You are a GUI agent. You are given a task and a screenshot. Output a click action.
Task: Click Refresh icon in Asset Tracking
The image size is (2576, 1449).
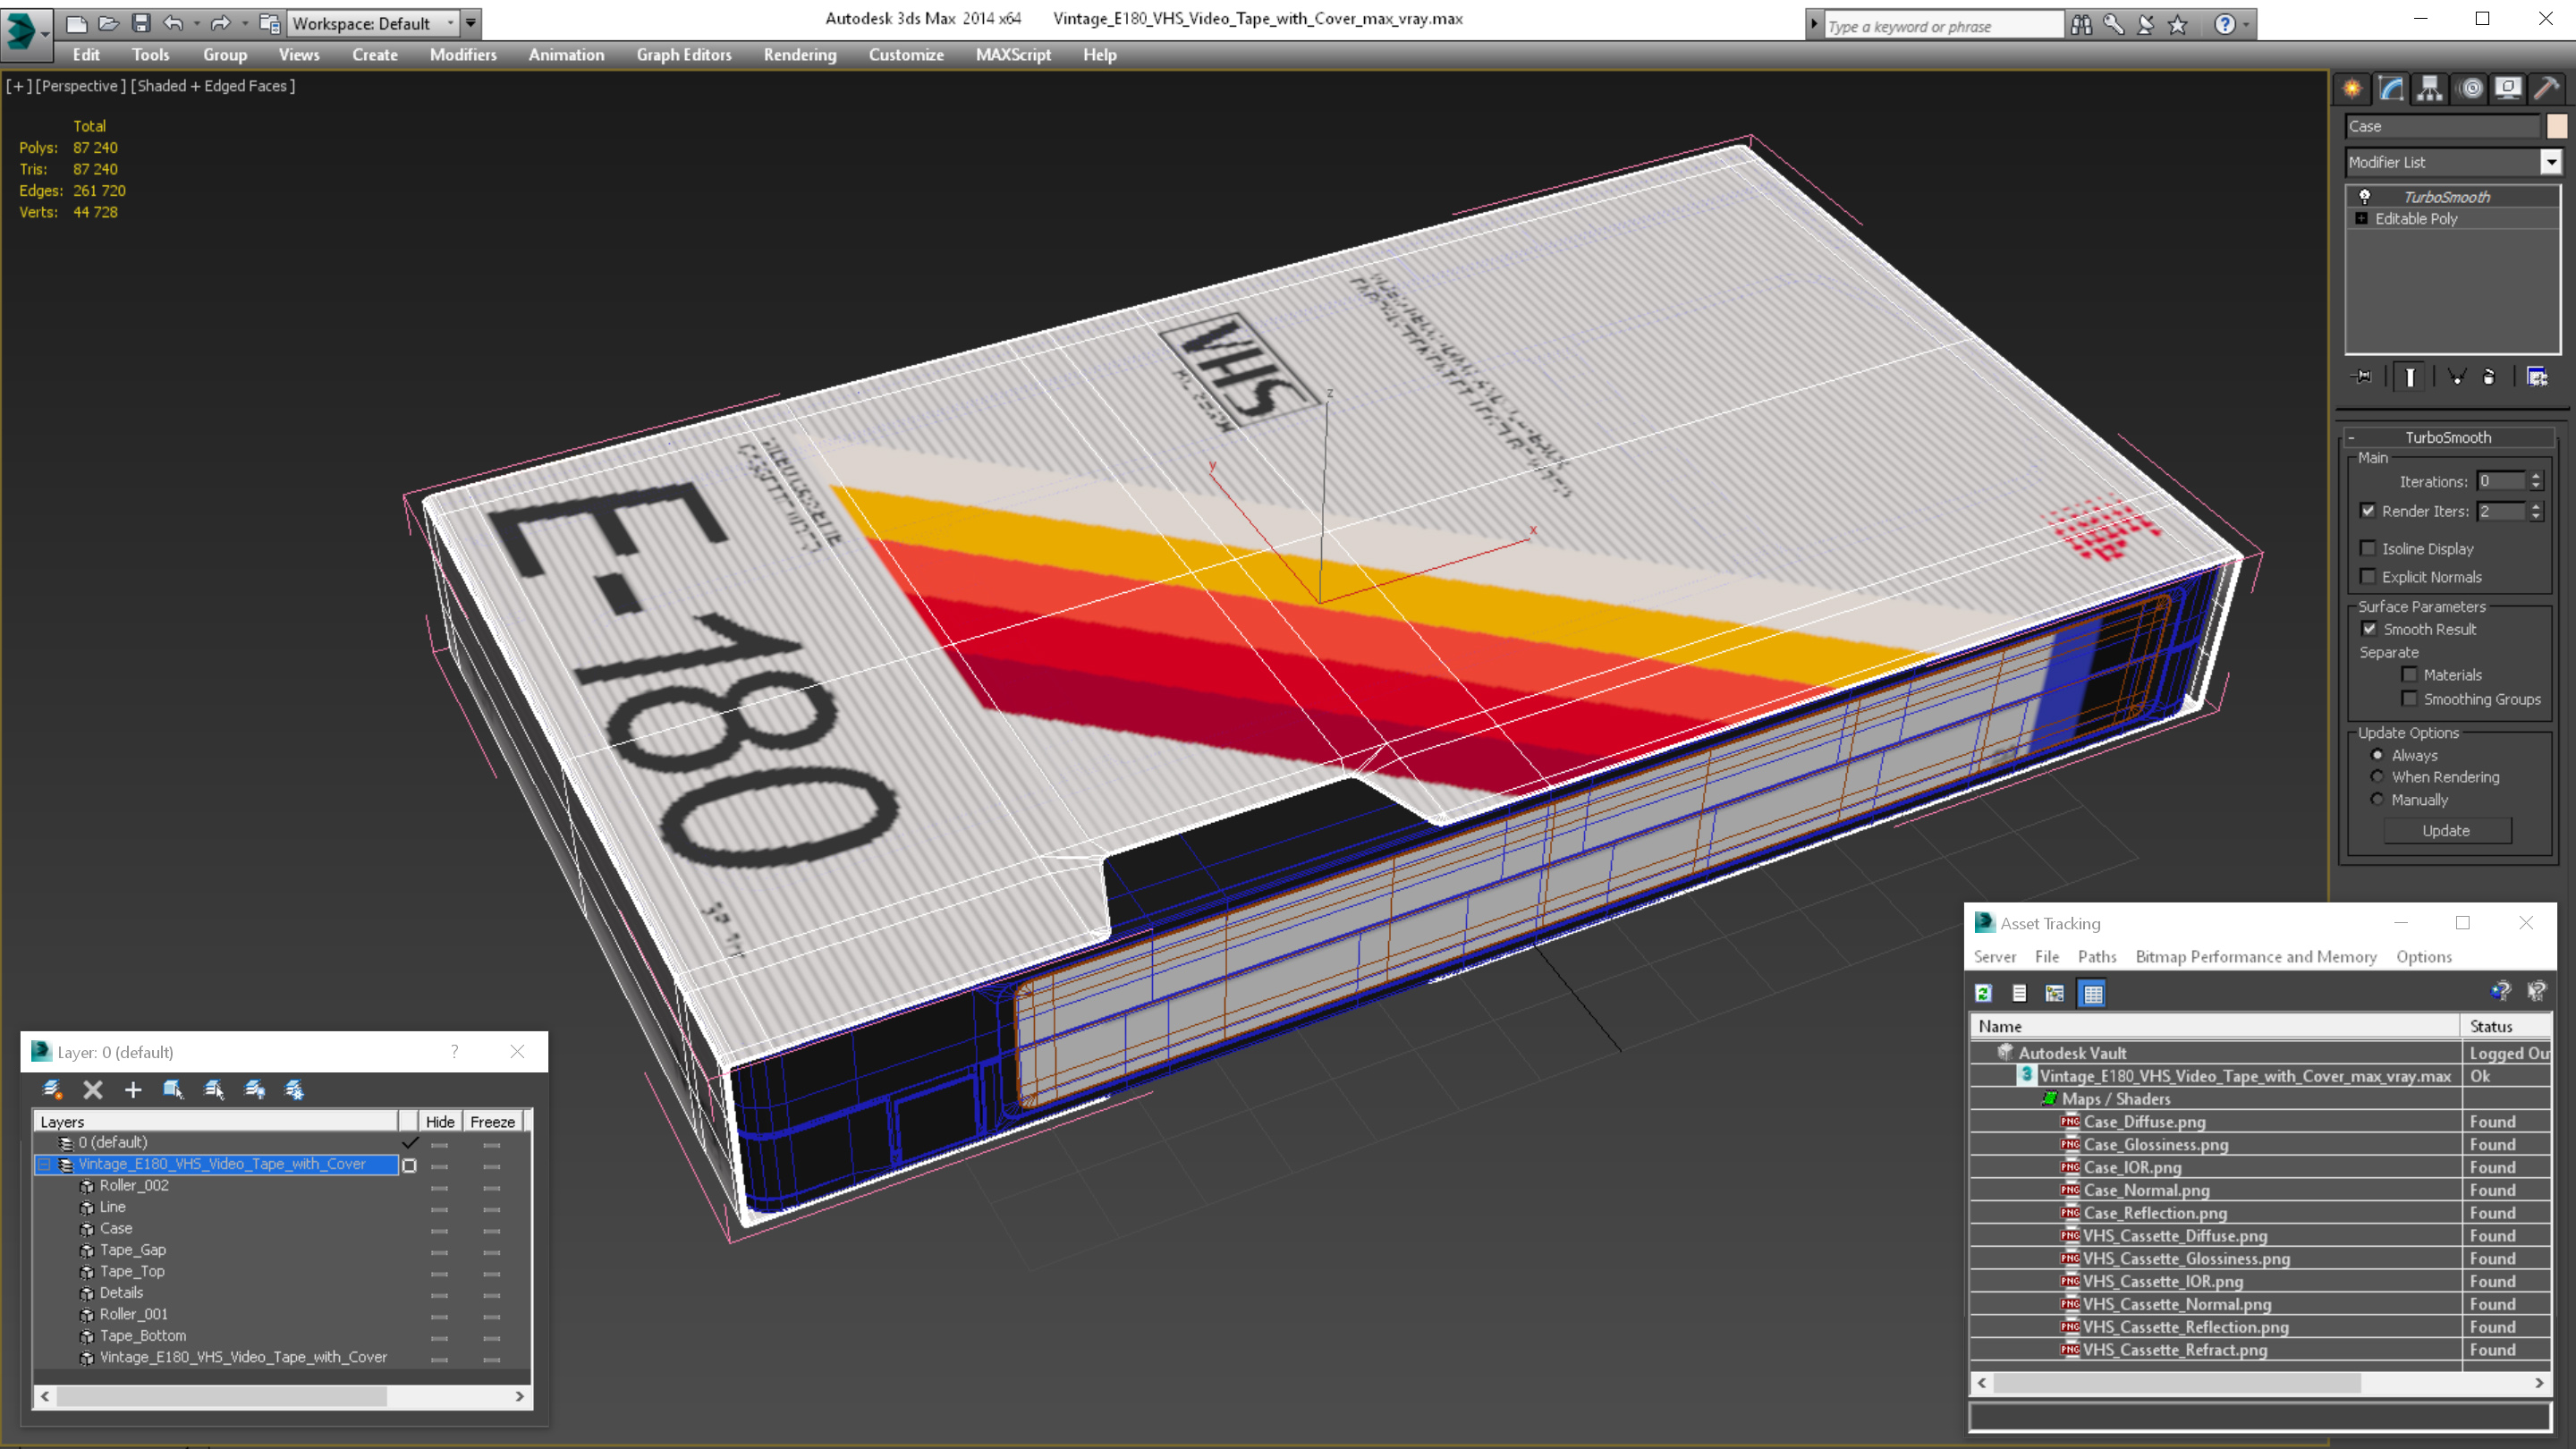1984,993
